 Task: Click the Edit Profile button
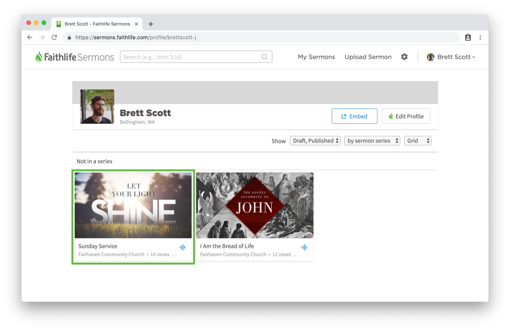click(x=406, y=116)
